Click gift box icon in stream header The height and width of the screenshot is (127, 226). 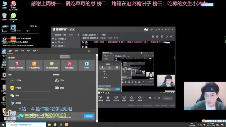[153, 37]
